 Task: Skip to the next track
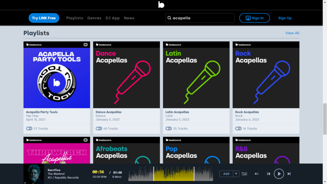289,174
